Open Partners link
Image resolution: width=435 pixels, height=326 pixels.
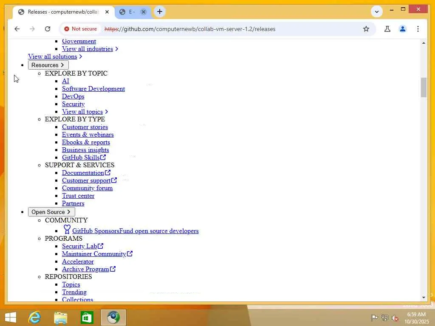[73, 203]
